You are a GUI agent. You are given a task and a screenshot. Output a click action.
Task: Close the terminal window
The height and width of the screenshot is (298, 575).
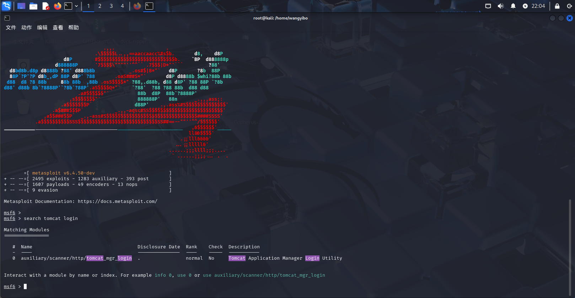tap(570, 18)
